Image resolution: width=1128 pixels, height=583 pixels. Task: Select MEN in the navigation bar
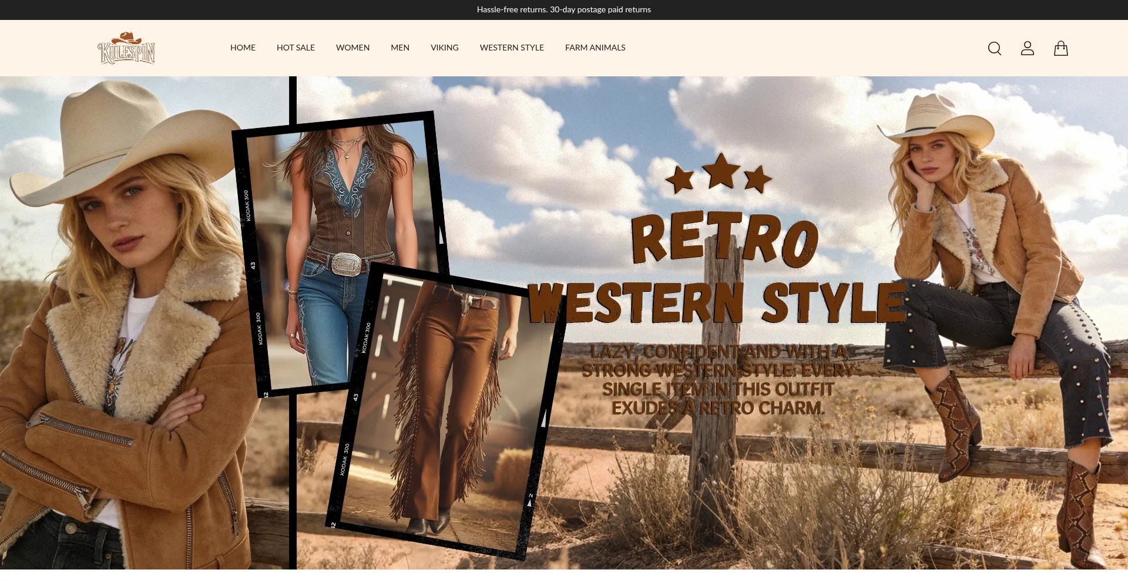click(x=400, y=48)
